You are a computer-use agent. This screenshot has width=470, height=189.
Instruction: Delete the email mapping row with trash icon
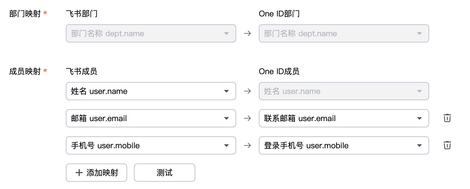point(447,118)
